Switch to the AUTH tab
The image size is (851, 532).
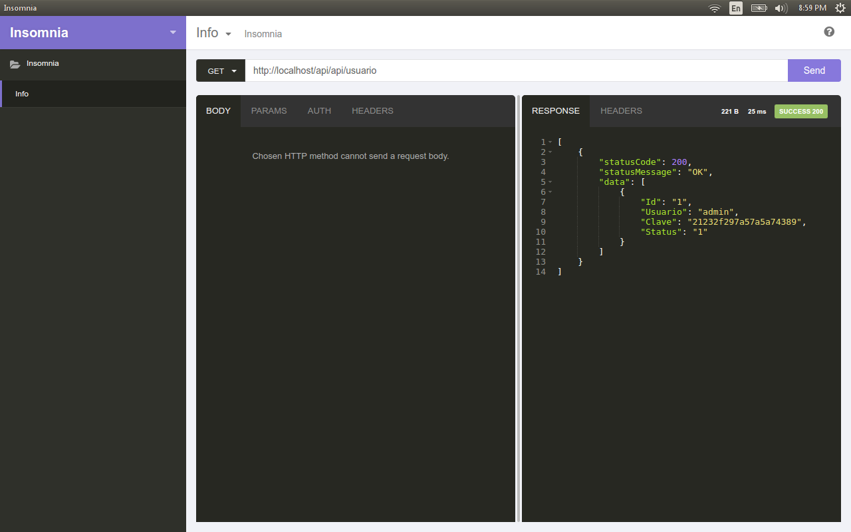click(x=319, y=110)
